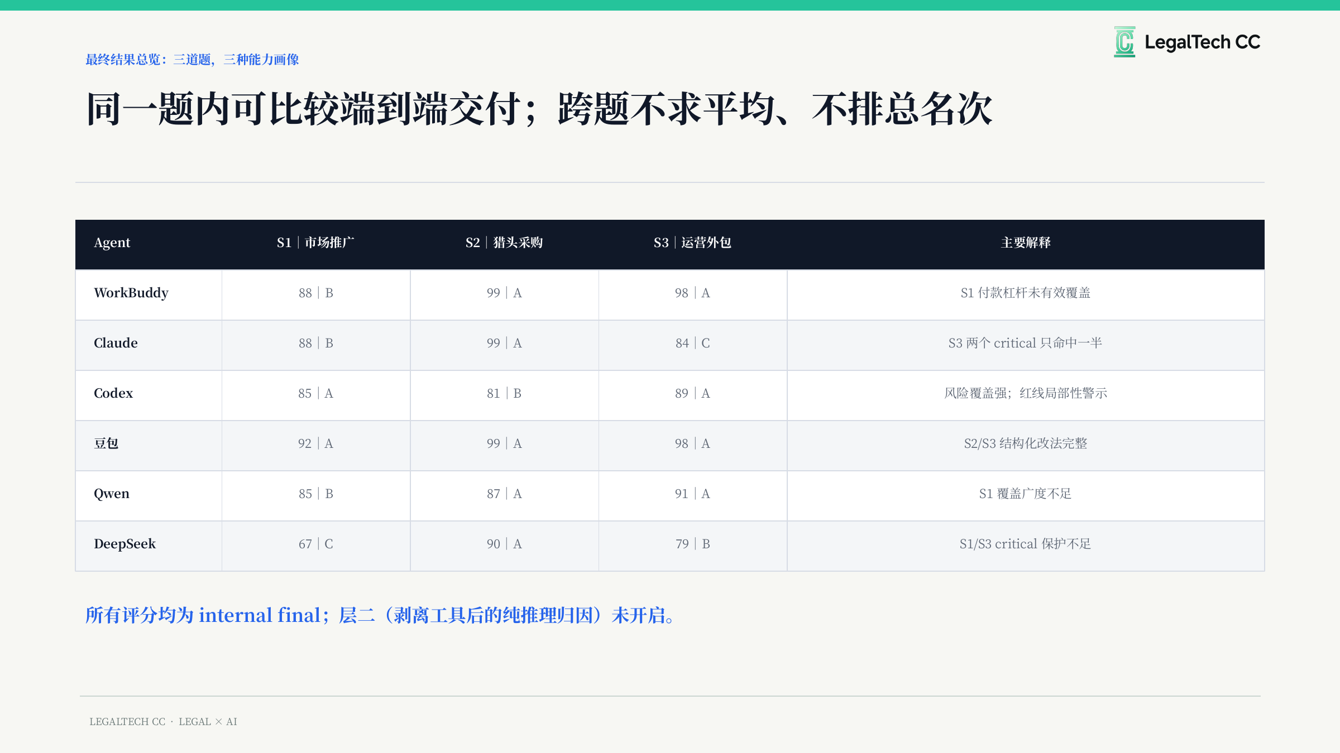Click explanation S1/S3 critical 保护不足
The image size is (1340, 753).
(x=1026, y=544)
